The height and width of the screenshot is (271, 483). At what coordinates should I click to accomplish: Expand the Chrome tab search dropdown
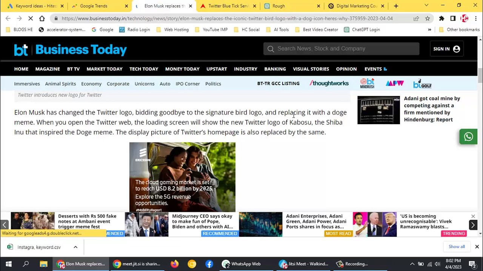click(x=426, y=6)
